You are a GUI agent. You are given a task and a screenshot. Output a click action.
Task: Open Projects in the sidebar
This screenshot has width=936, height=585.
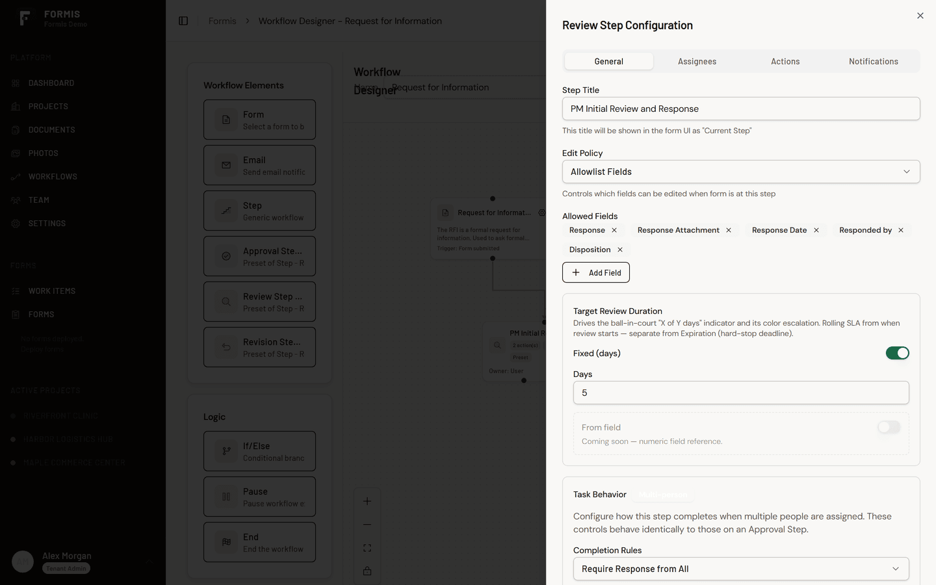coord(48,107)
